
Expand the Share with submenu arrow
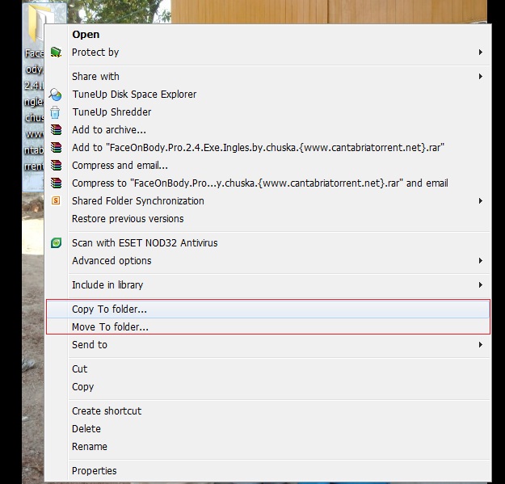(481, 76)
